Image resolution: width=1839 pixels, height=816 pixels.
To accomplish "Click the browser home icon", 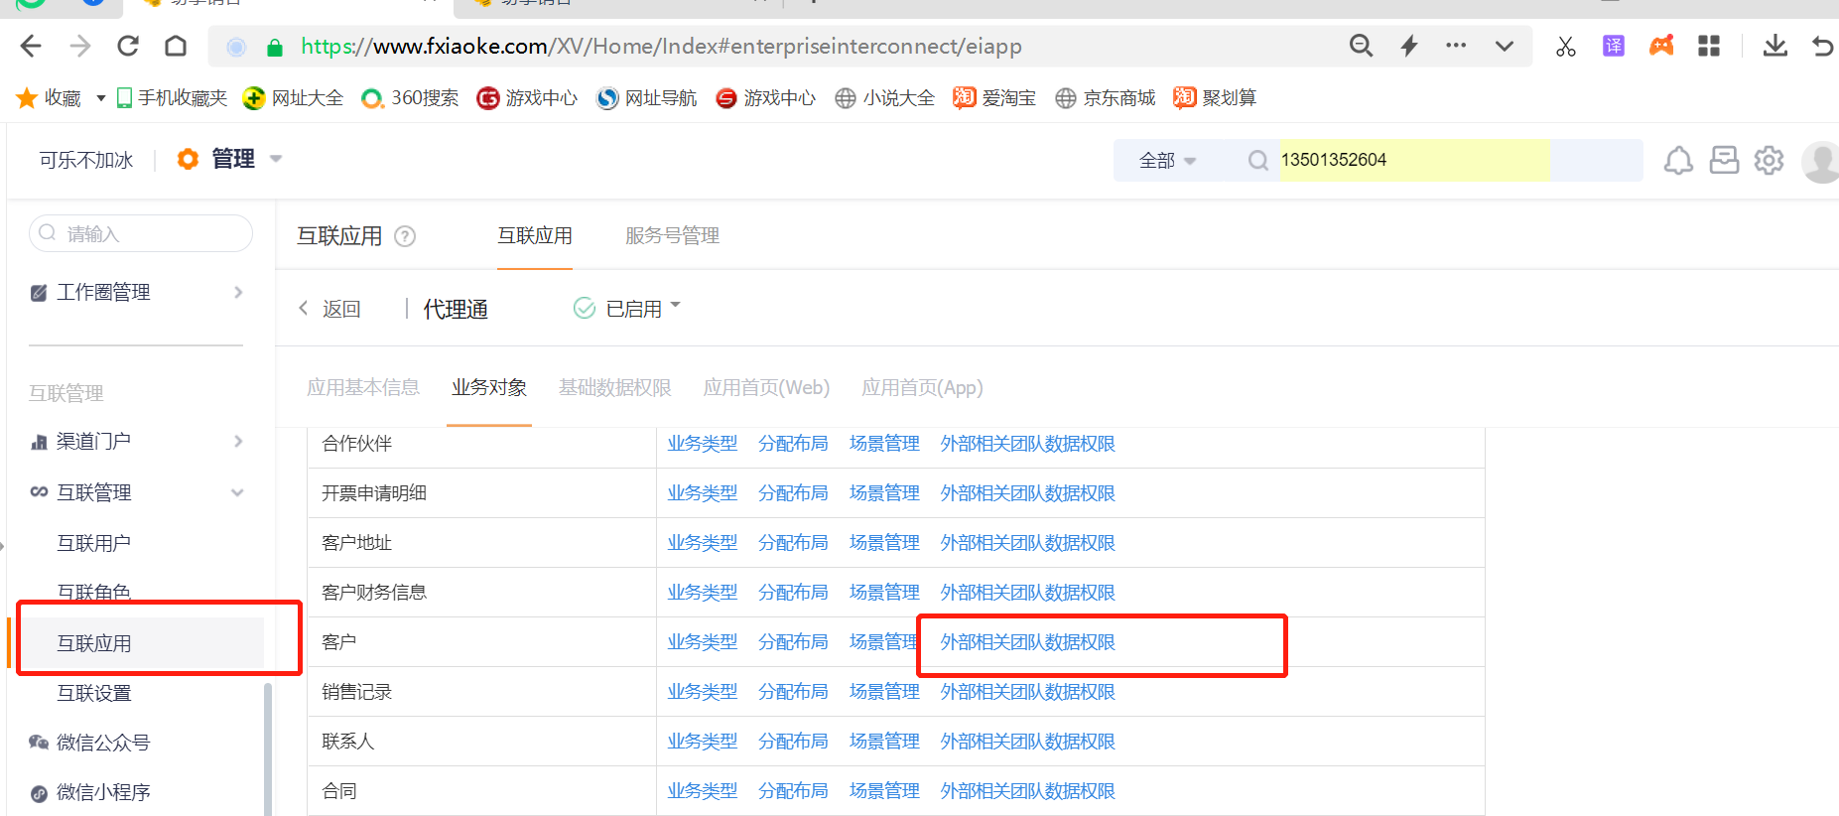I will [176, 46].
